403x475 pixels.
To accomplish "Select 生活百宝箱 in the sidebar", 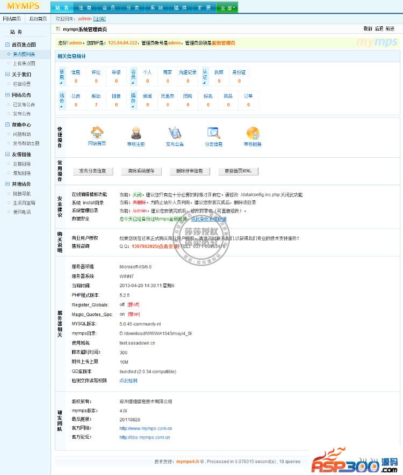I will (x=24, y=203).
